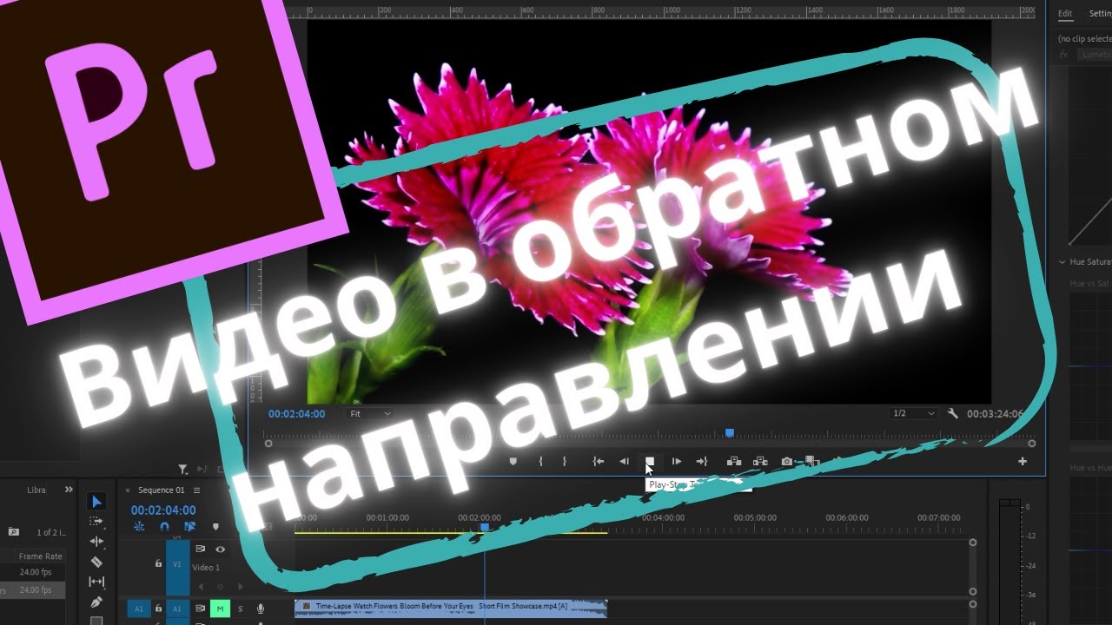
Task: Add keyframe on Video 1 track
Action: 220,586
